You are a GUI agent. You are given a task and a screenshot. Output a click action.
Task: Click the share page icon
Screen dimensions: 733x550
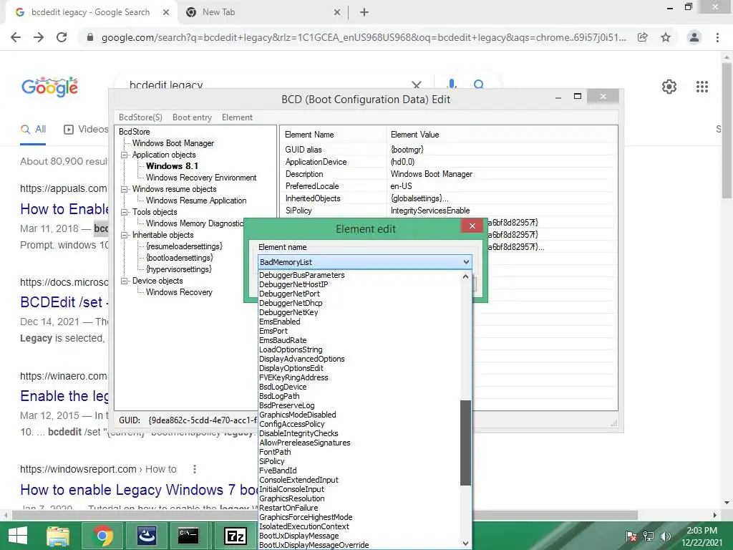[x=643, y=37]
